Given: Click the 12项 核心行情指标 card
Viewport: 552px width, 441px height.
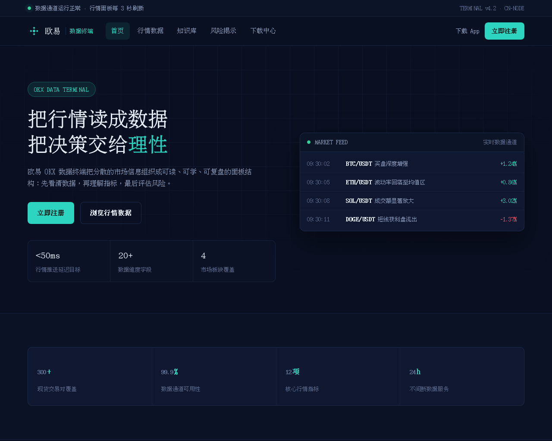Looking at the screenshot, I should tap(338, 376).
